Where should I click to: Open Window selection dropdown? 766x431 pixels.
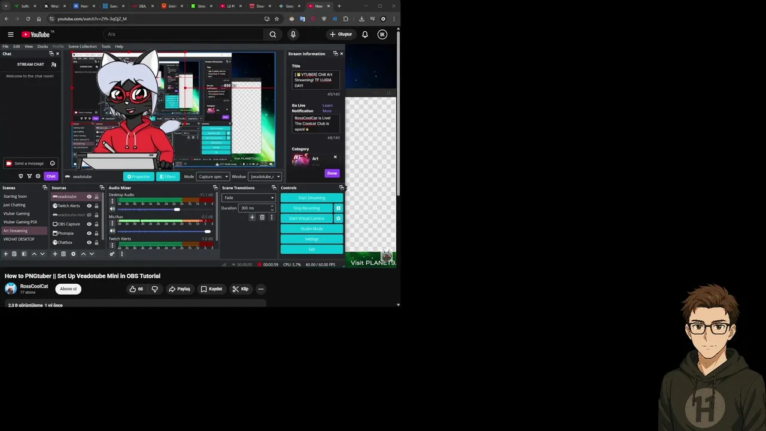pos(265,177)
